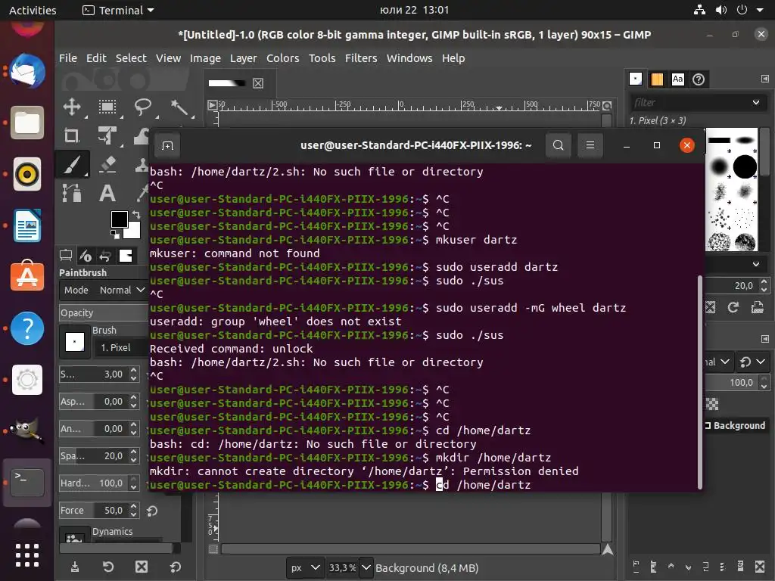Select the large hard round brush thumbnail
Viewport: 775px width, 581px height.
click(x=745, y=166)
